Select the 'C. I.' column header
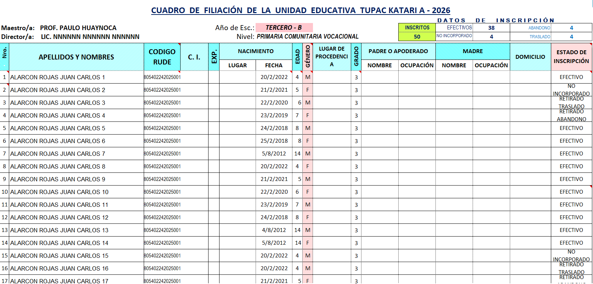 click(x=194, y=57)
